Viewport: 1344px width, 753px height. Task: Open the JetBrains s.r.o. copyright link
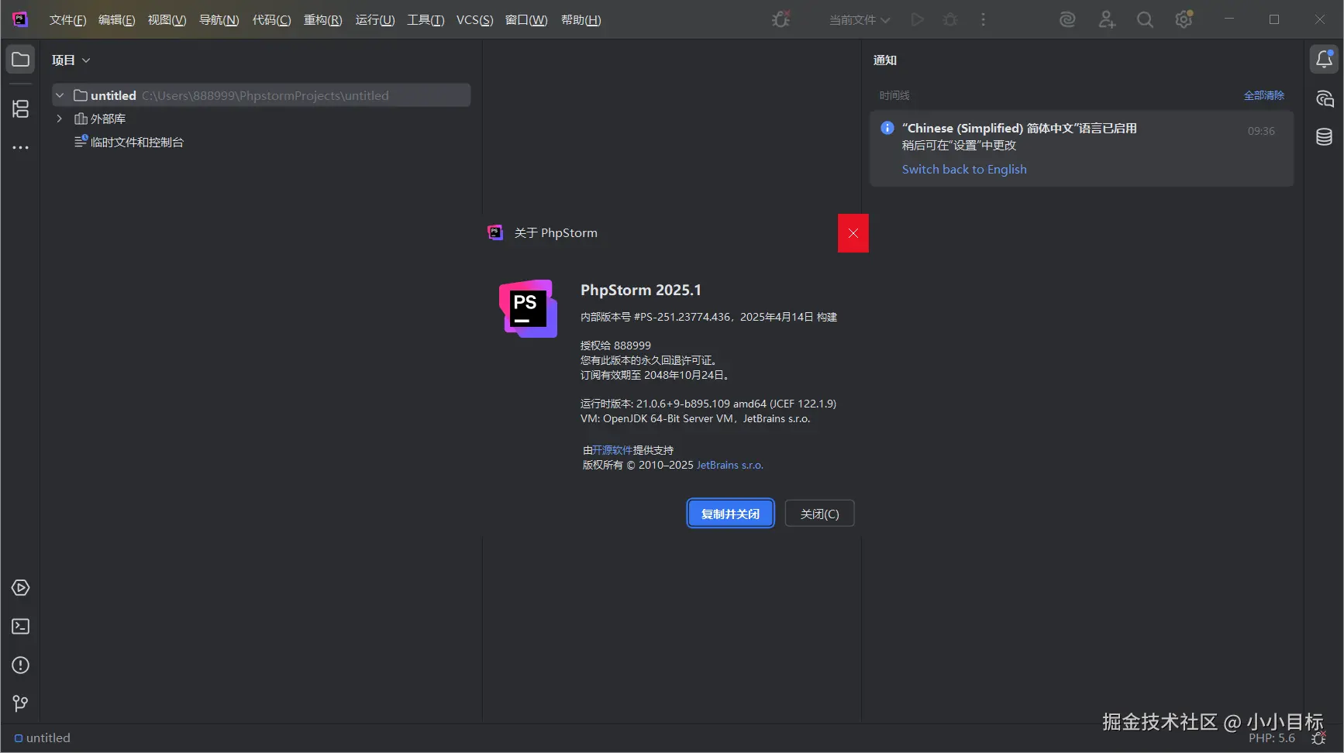tap(730, 466)
